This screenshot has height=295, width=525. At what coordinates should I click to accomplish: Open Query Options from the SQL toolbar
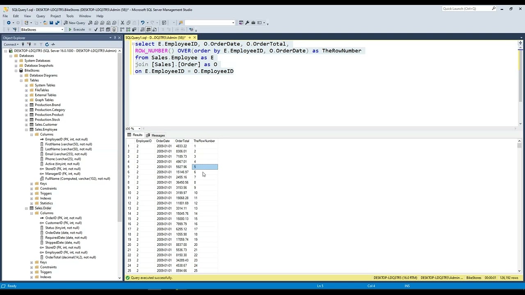point(108,29)
